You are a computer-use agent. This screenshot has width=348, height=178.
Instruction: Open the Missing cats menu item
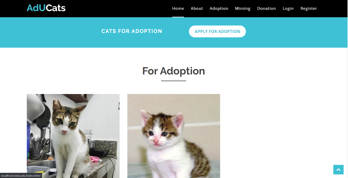click(243, 8)
